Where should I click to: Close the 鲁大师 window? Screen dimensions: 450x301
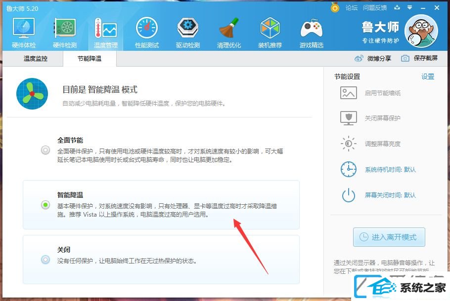pos(437,8)
